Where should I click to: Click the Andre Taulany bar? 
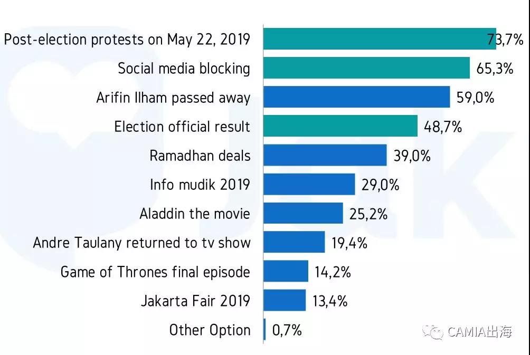coord(294,243)
